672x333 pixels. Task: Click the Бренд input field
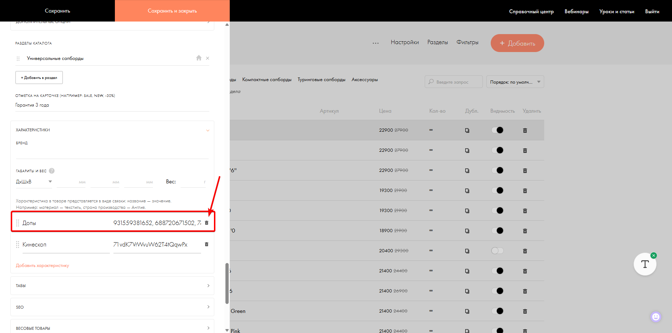pyautogui.click(x=112, y=153)
